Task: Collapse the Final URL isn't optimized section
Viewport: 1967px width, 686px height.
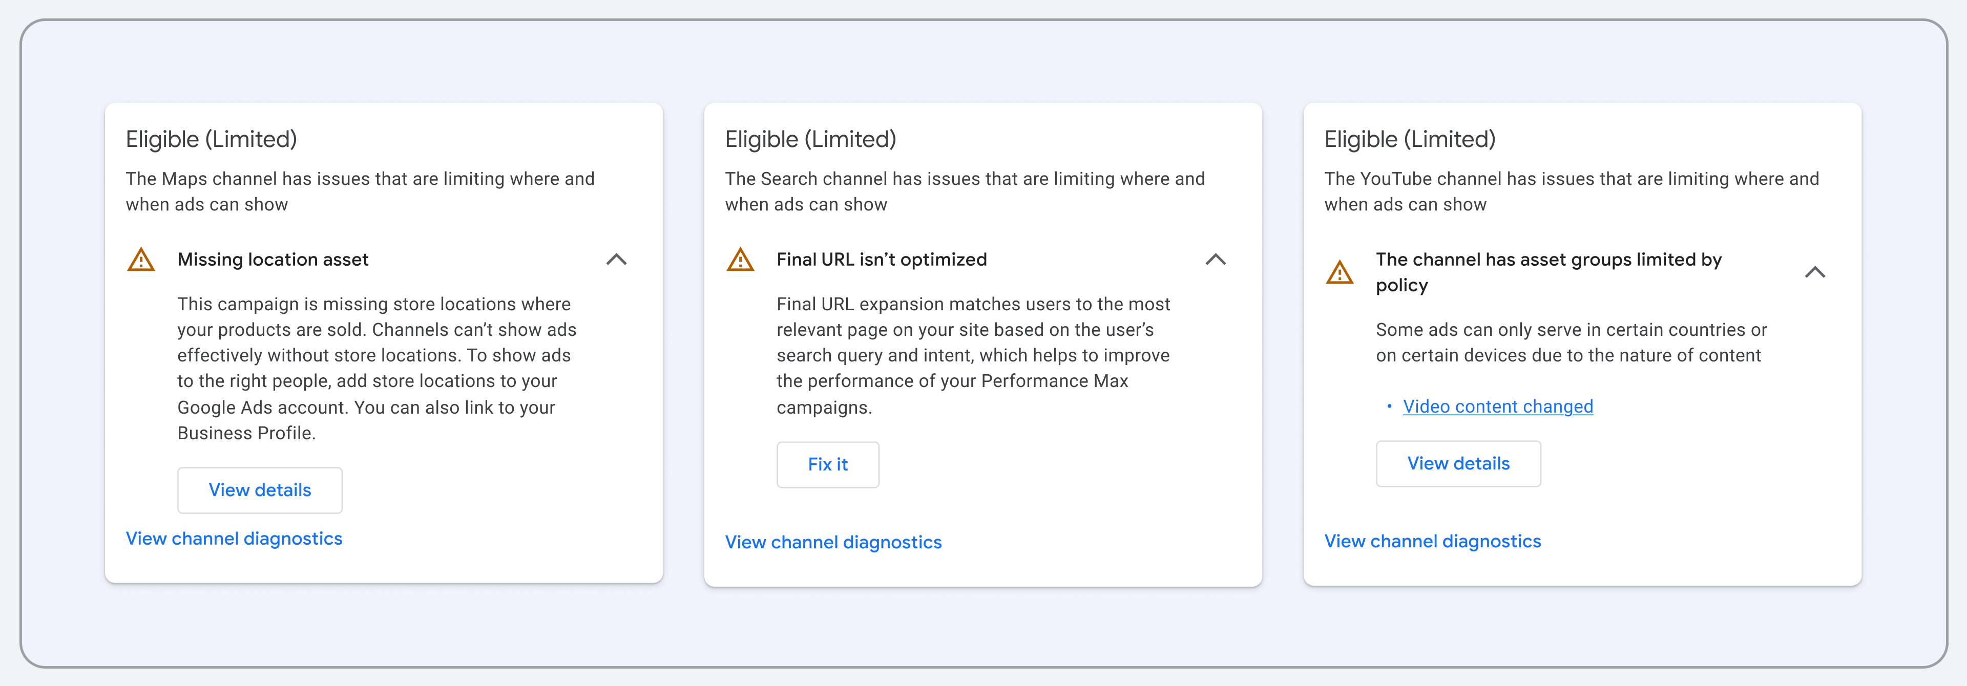Action: point(1216,260)
